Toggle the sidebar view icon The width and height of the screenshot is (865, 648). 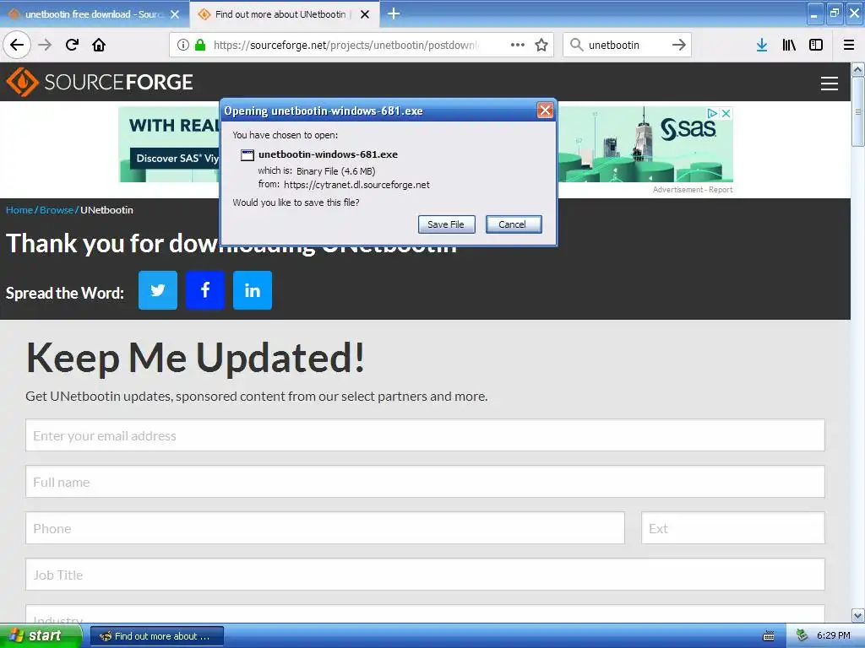[x=816, y=45]
